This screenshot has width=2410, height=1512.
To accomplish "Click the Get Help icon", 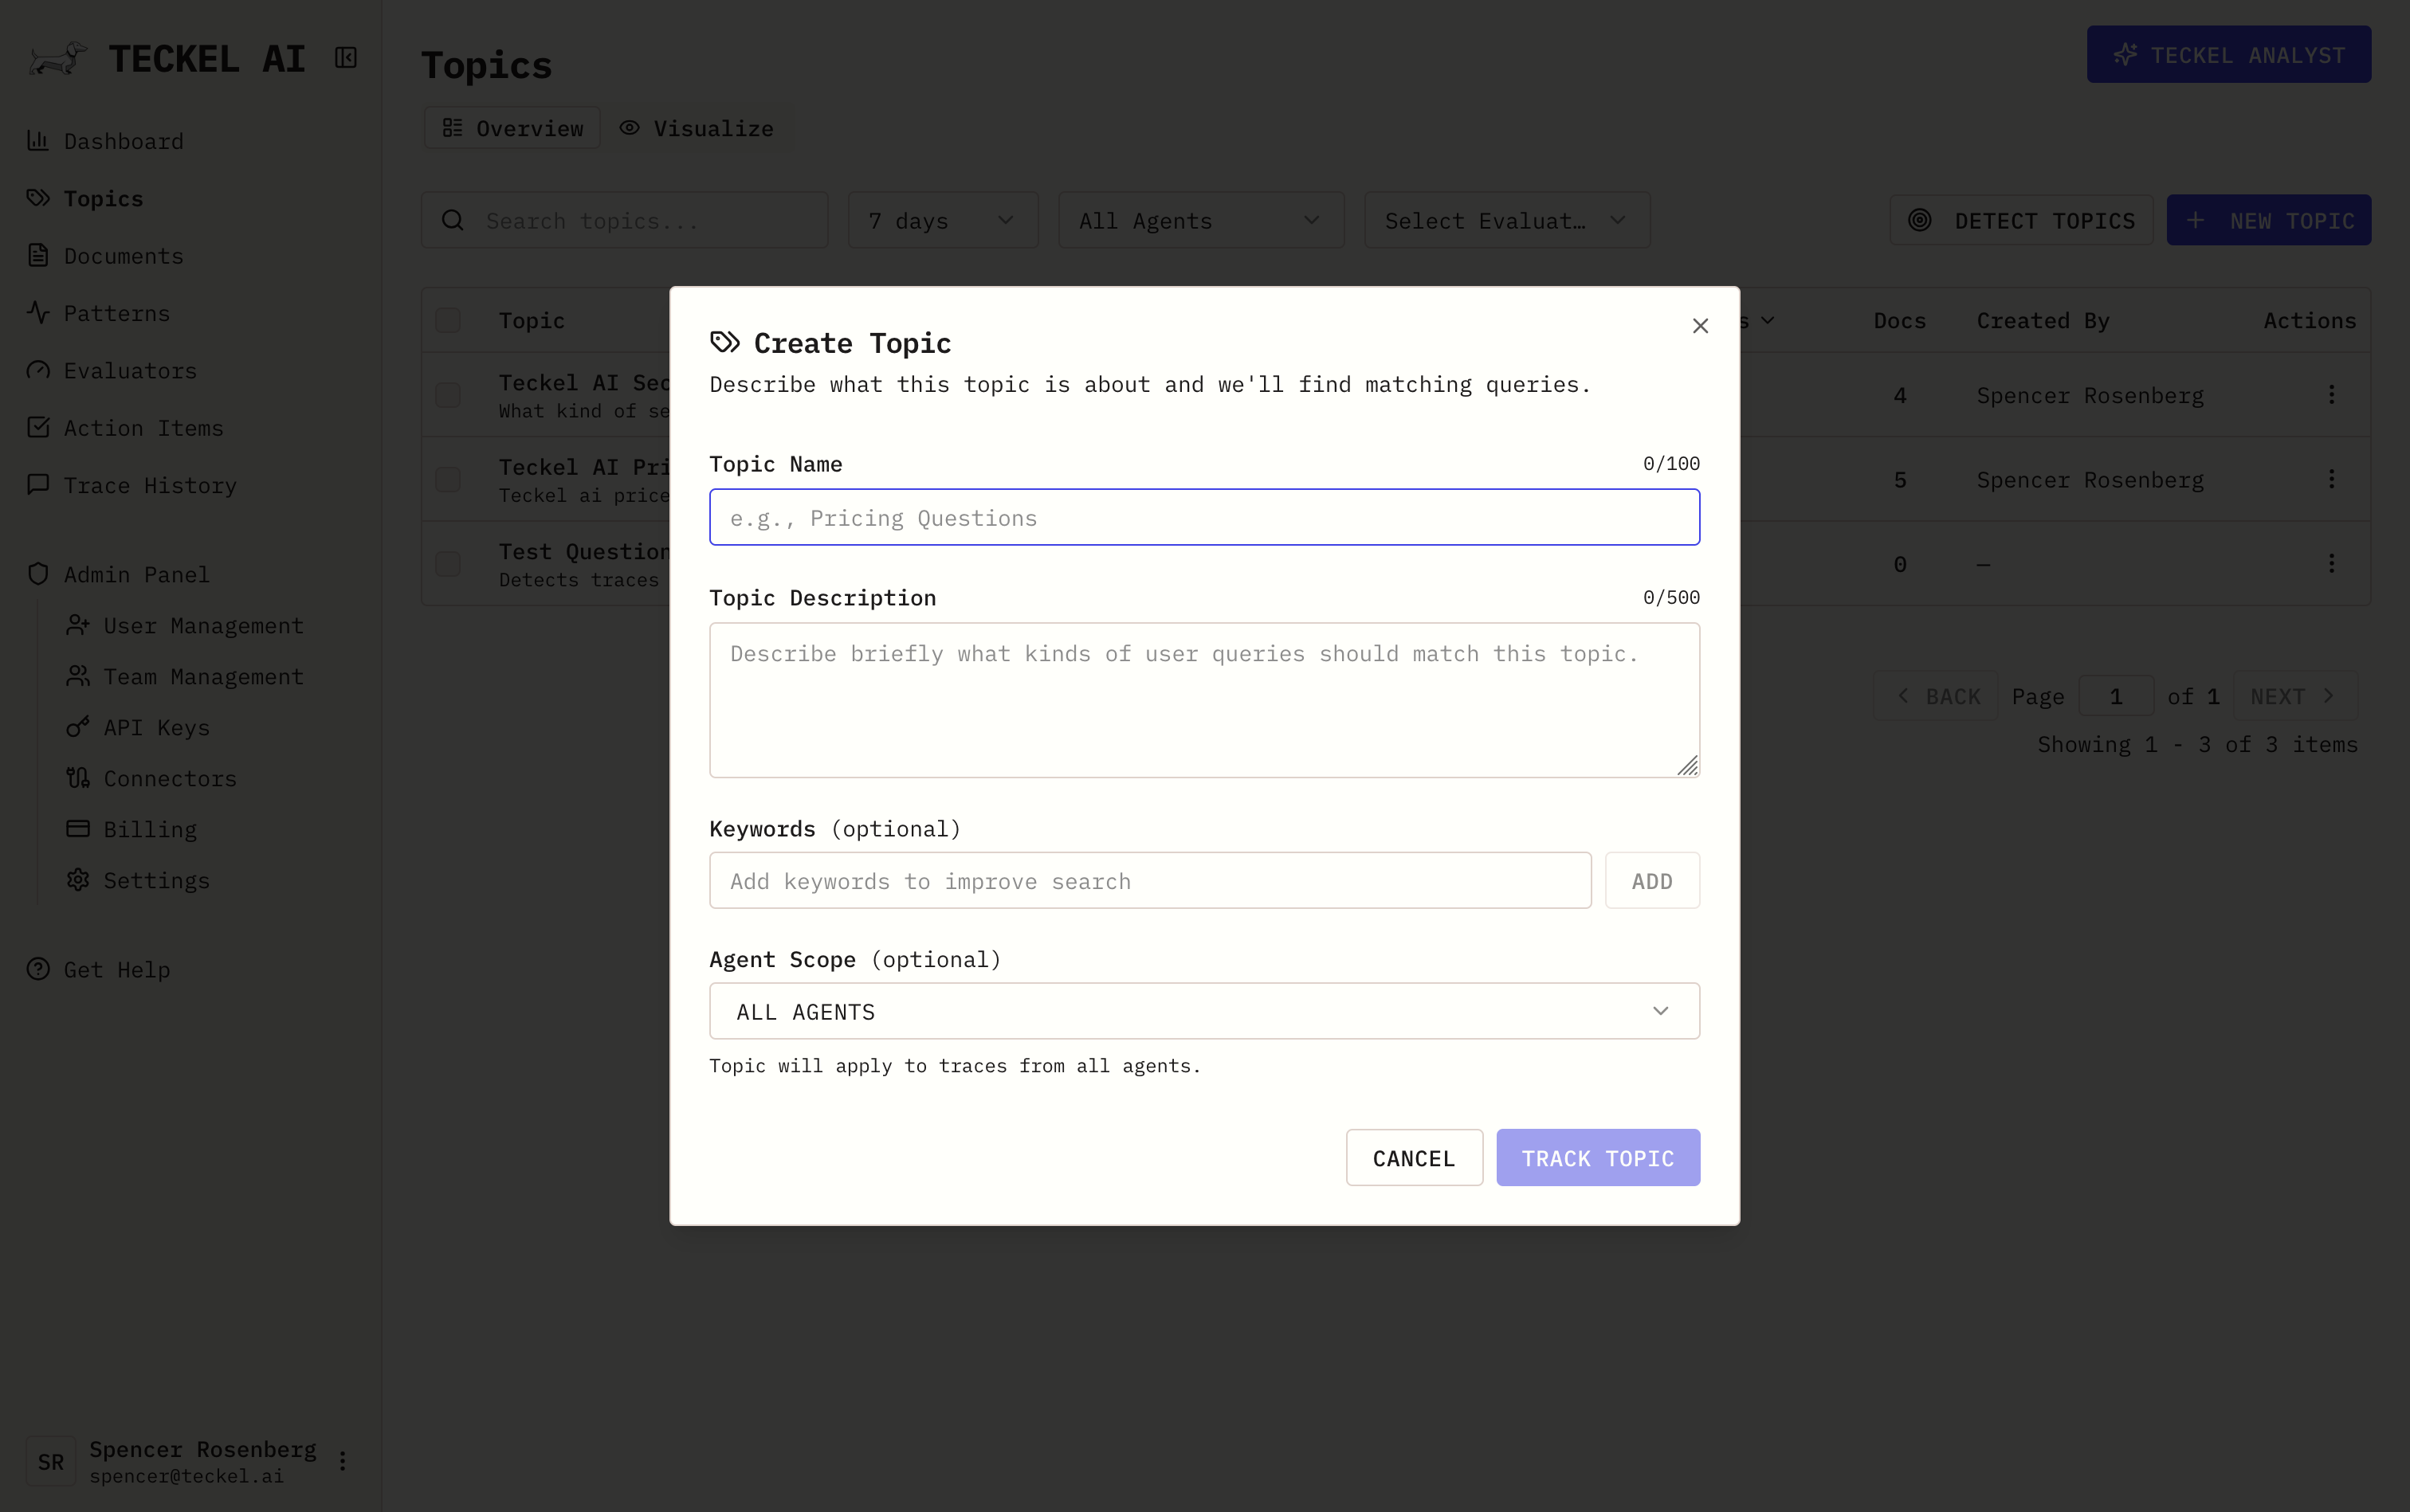I will [x=37, y=969].
